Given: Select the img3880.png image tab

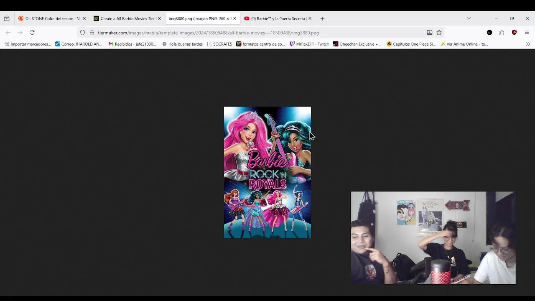Looking at the screenshot, I should (x=202, y=18).
